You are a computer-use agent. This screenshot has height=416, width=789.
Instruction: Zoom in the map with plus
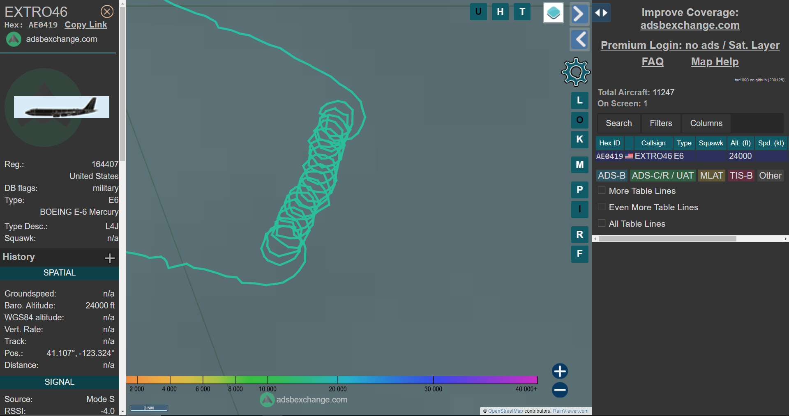pyautogui.click(x=560, y=371)
